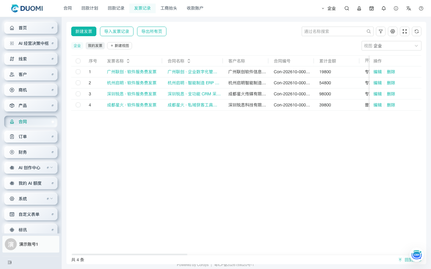Click the 新建发票 button

pos(84,31)
